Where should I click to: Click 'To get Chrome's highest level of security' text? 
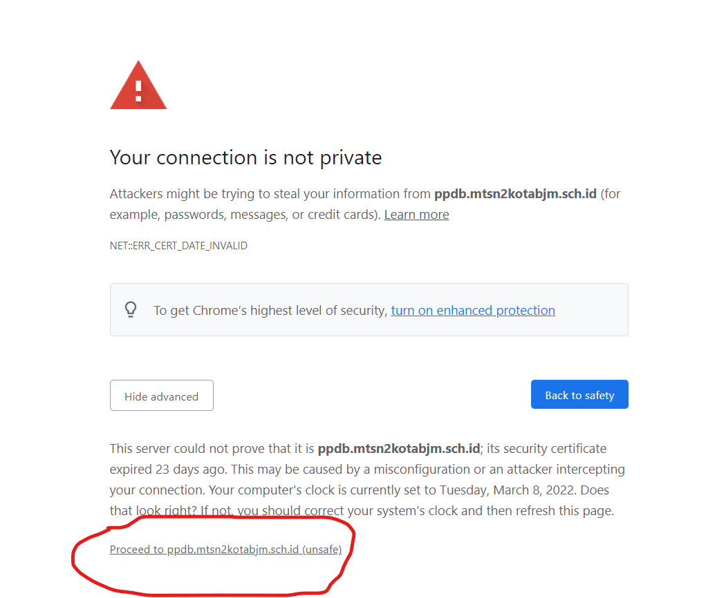tap(270, 310)
